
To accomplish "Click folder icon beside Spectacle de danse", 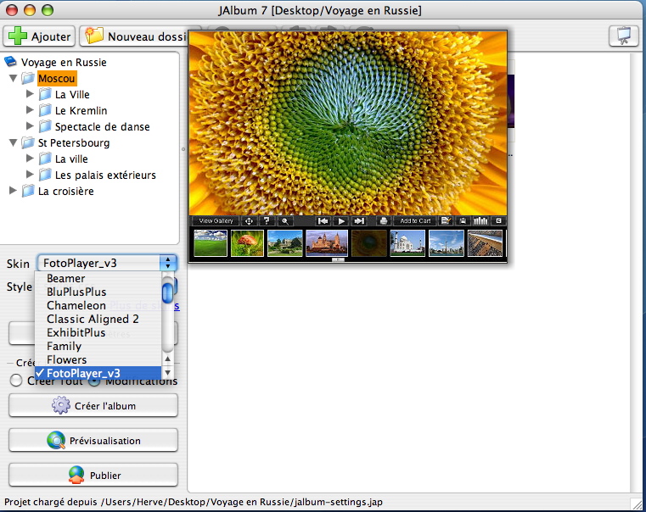I will (45, 126).
